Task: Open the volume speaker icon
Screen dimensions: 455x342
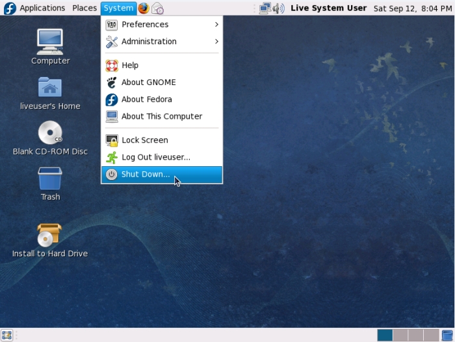Action: [279, 8]
